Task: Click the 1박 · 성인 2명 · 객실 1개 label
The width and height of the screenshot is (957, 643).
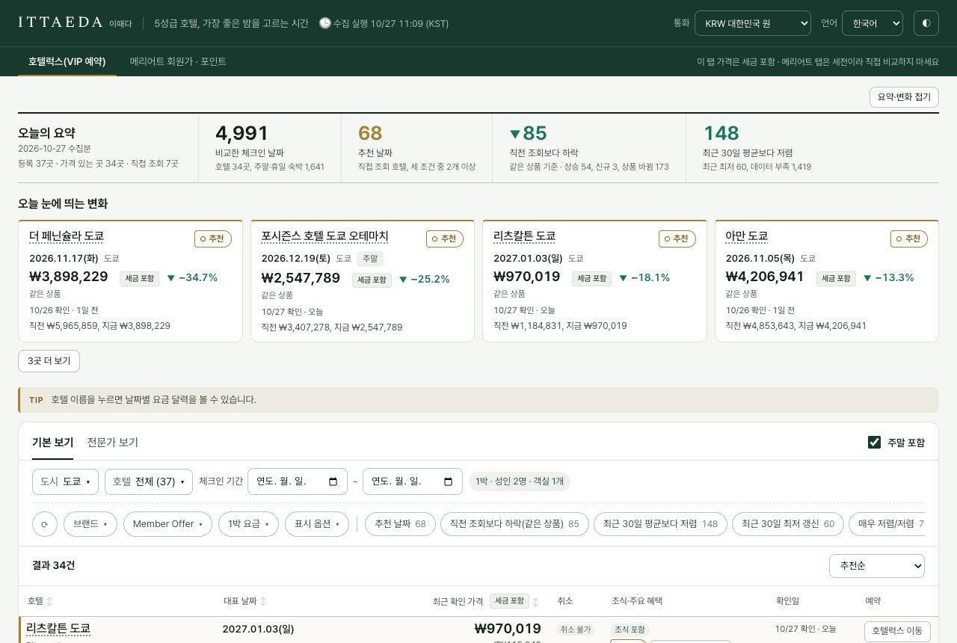Action: pos(520,482)
